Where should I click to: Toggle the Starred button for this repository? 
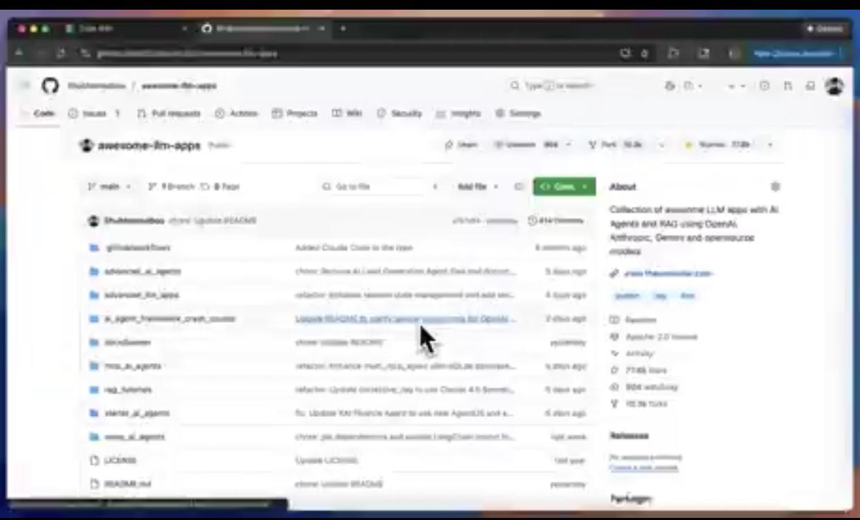pos(717,145)
